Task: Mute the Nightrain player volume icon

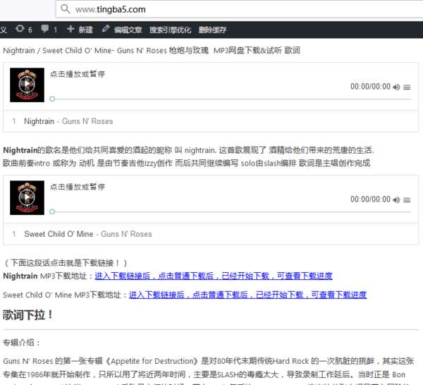Action: 396,87
